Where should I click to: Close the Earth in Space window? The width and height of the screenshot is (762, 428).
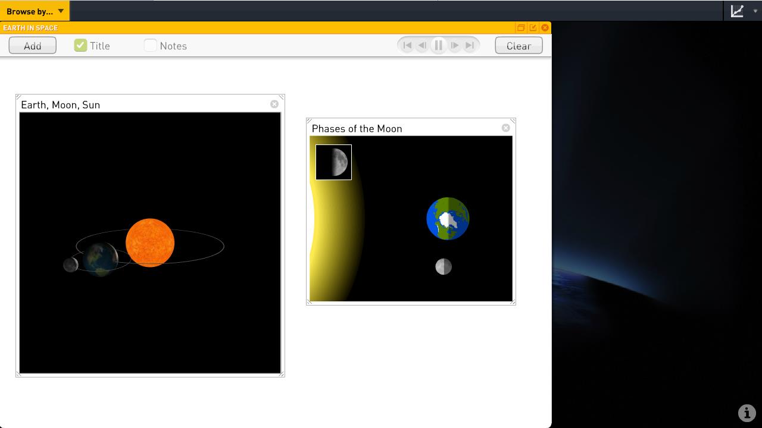tap(545, 28)
